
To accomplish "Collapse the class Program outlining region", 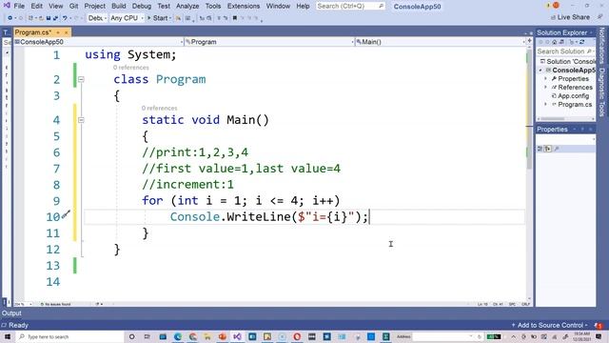I will (x=81, y=79).
